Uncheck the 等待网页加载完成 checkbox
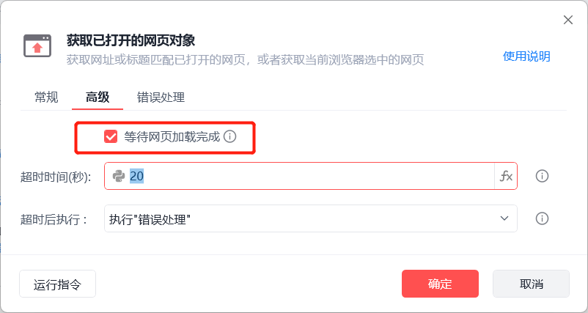The image size is (588, 313). [111, 136]
